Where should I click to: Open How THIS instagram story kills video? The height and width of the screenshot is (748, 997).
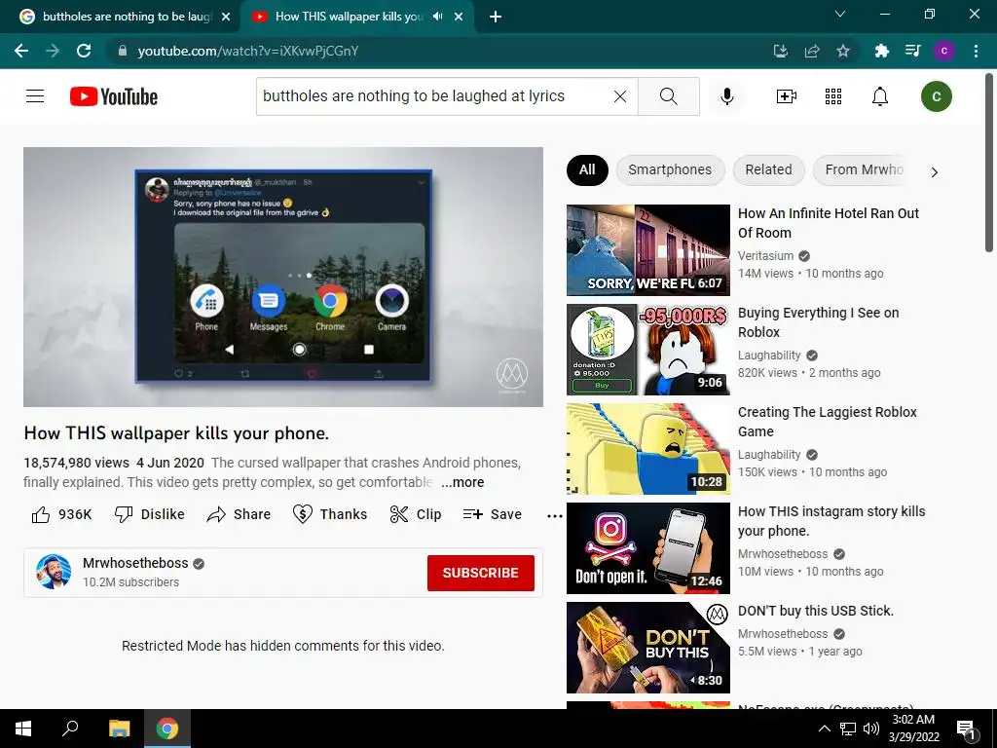pos(831,521)
